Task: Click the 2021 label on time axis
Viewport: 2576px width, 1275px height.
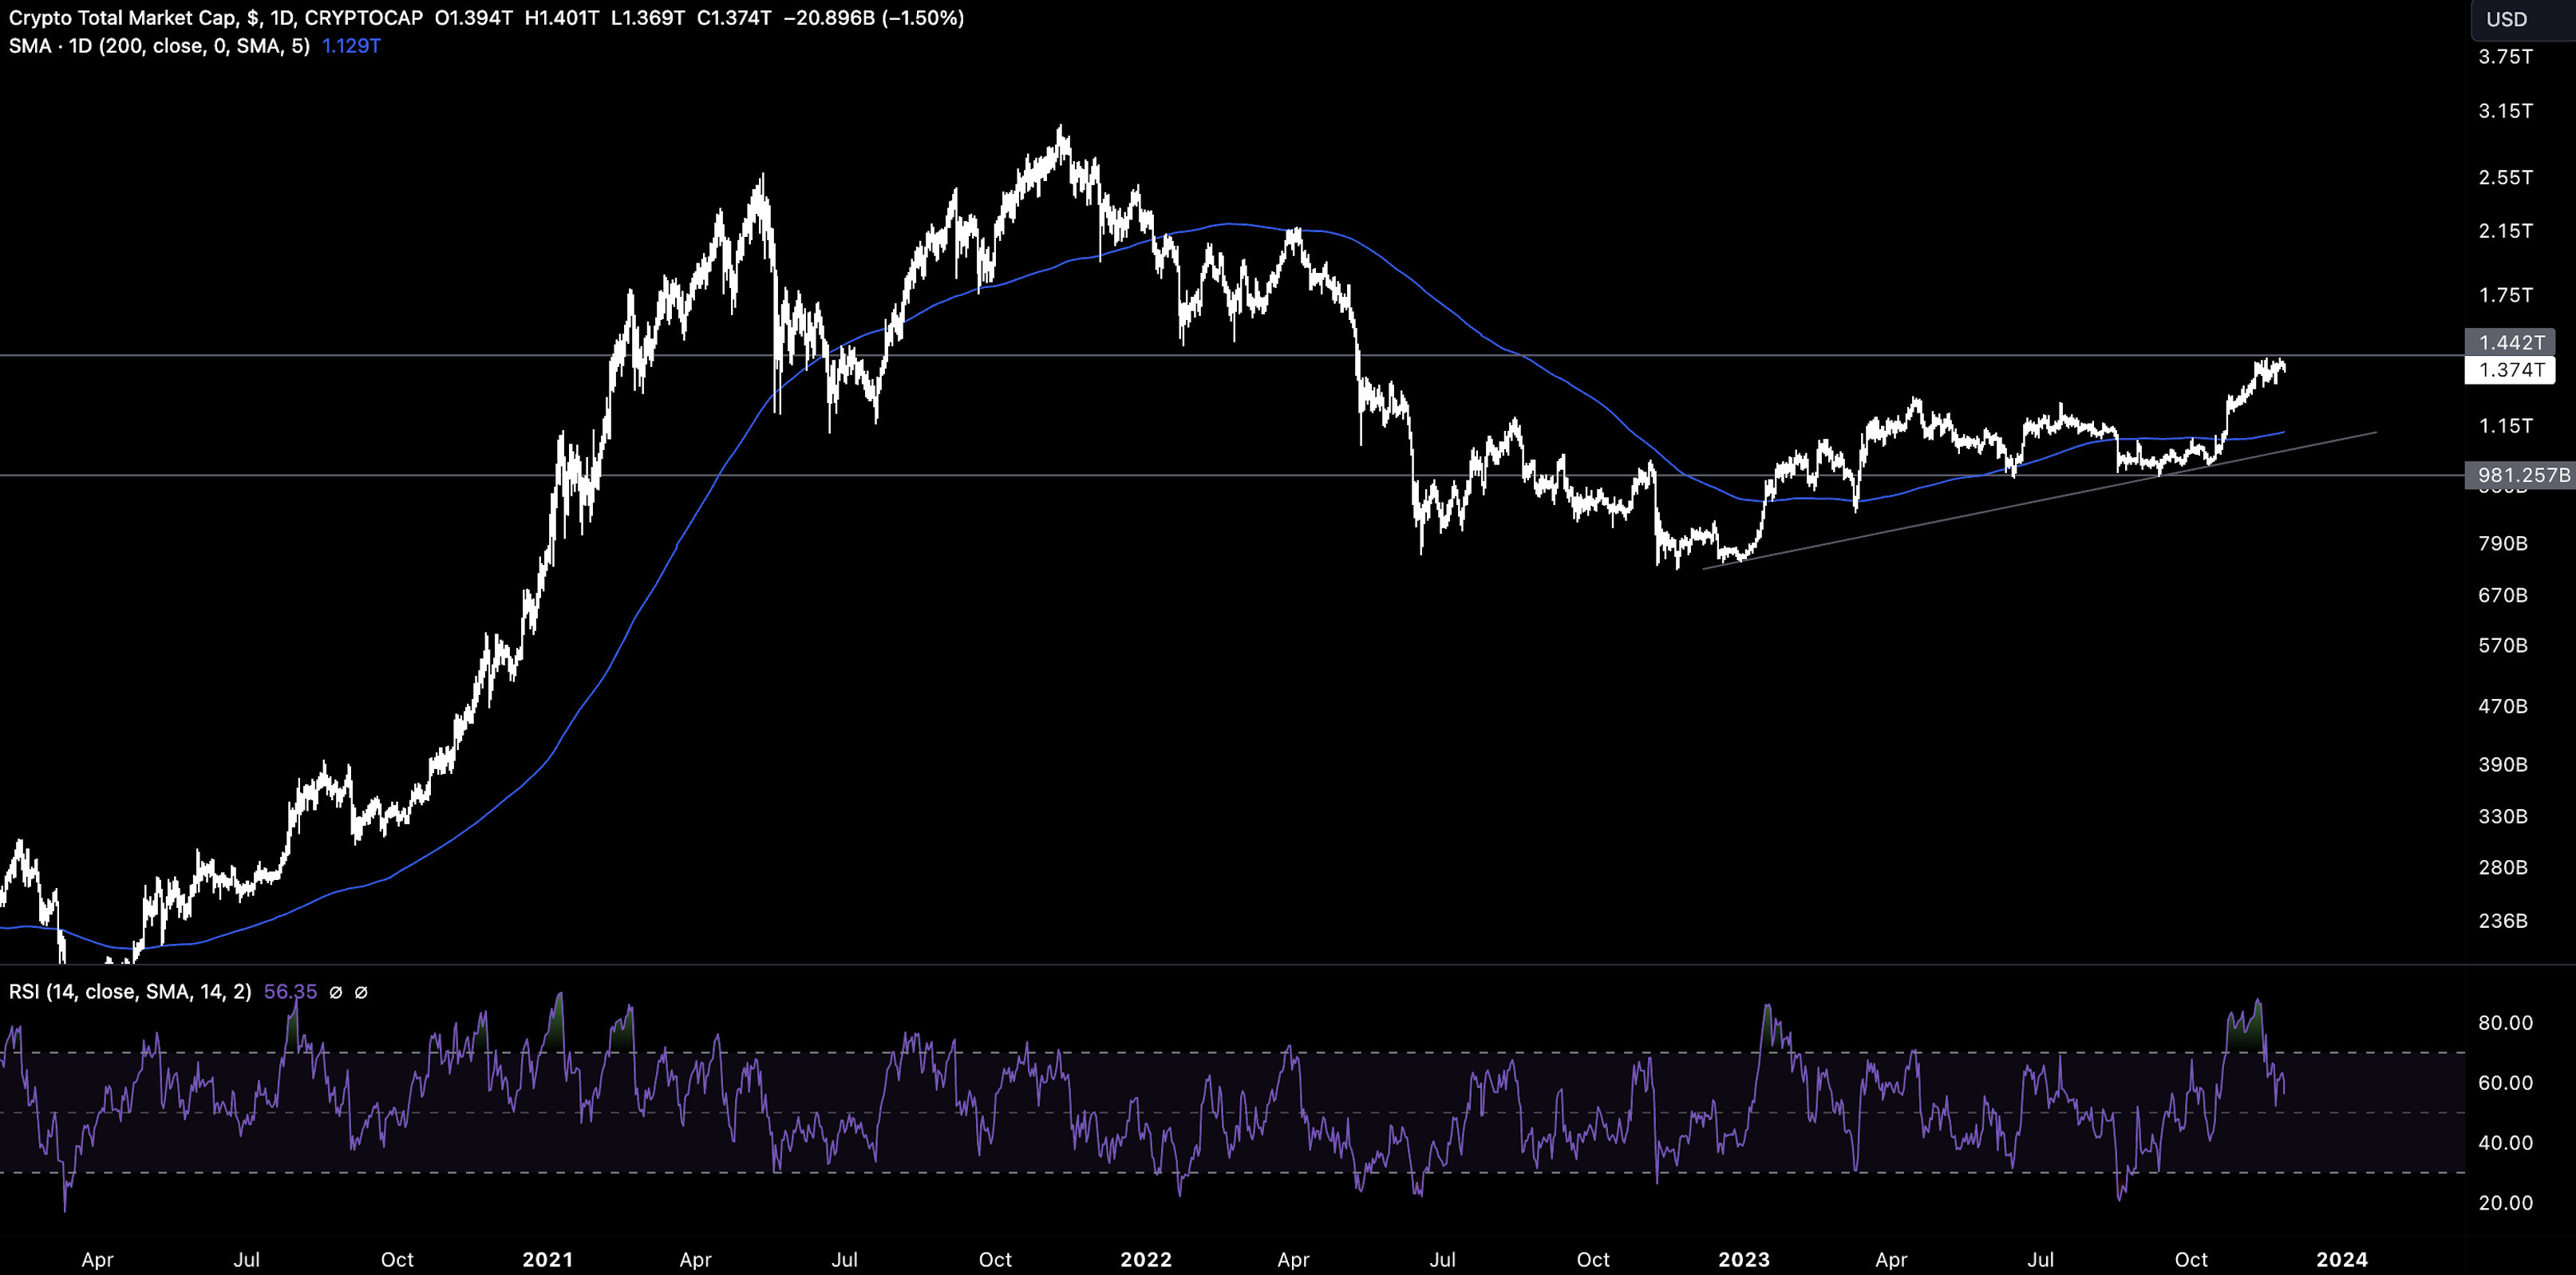Action: point(547,1259)
